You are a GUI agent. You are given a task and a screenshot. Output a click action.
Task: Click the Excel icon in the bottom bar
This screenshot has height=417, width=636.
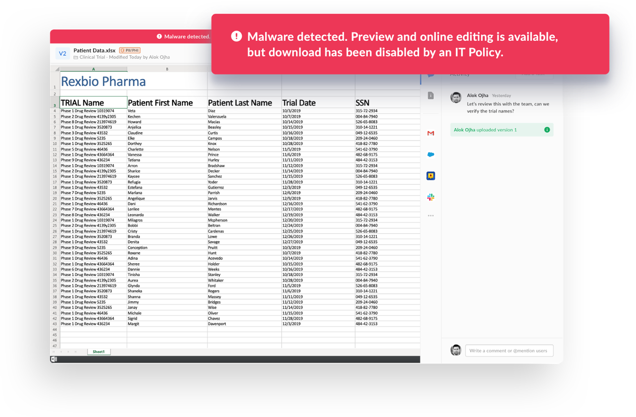click(54, 360)
